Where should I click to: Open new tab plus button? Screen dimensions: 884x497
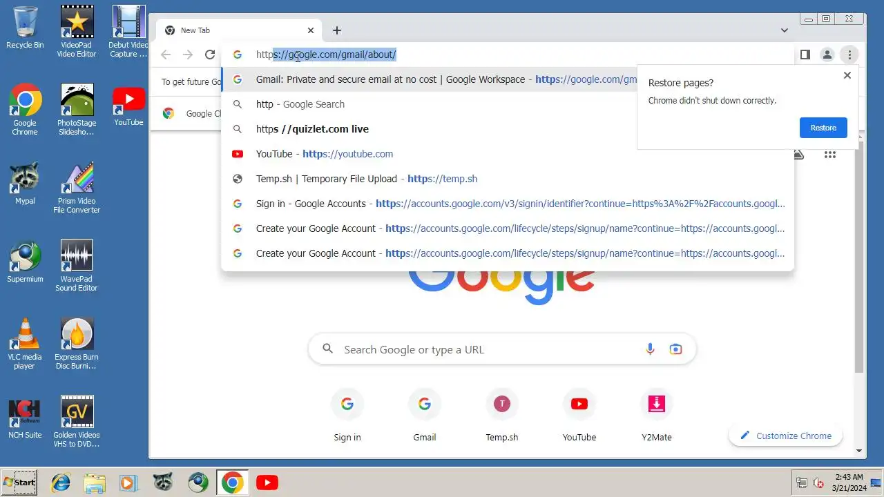tap(336, 30)
